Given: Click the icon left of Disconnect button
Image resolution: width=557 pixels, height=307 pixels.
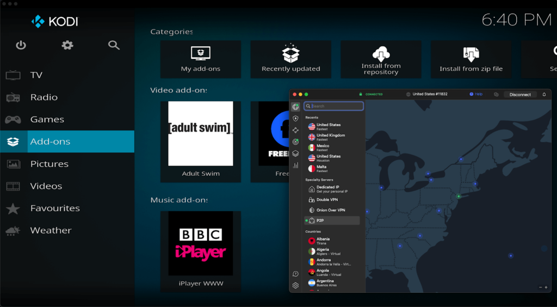Looking at the screenshot, I should point(496,95).
